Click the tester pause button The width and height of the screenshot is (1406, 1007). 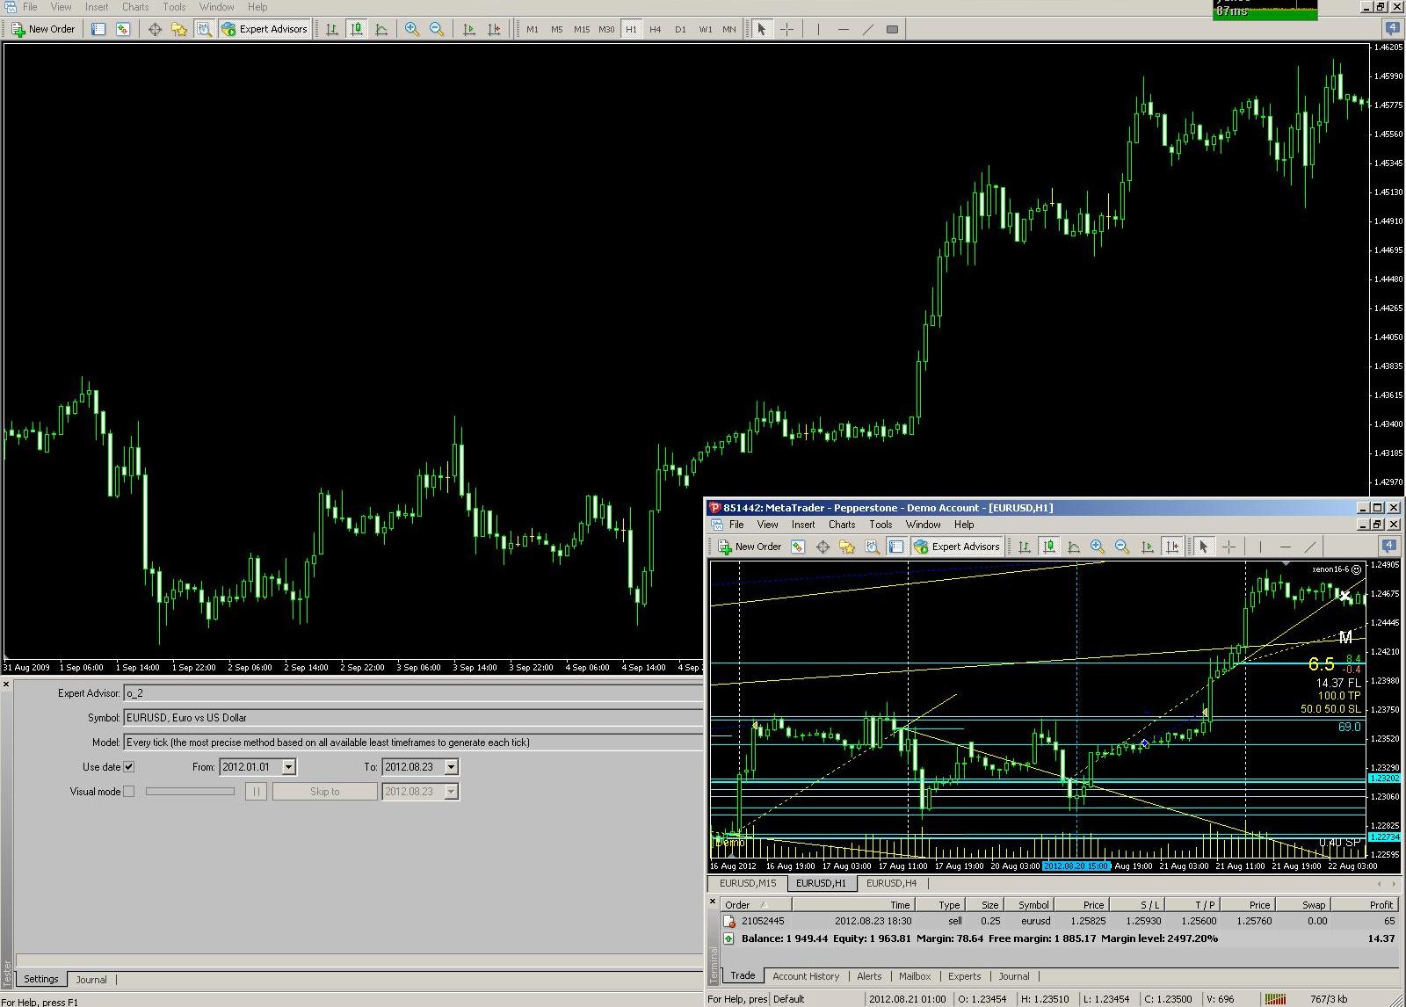tap(256, 792)
